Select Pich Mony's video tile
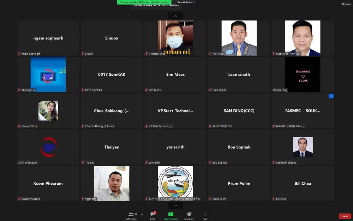Viewport: 353px width, 221px height. (239, 38)
